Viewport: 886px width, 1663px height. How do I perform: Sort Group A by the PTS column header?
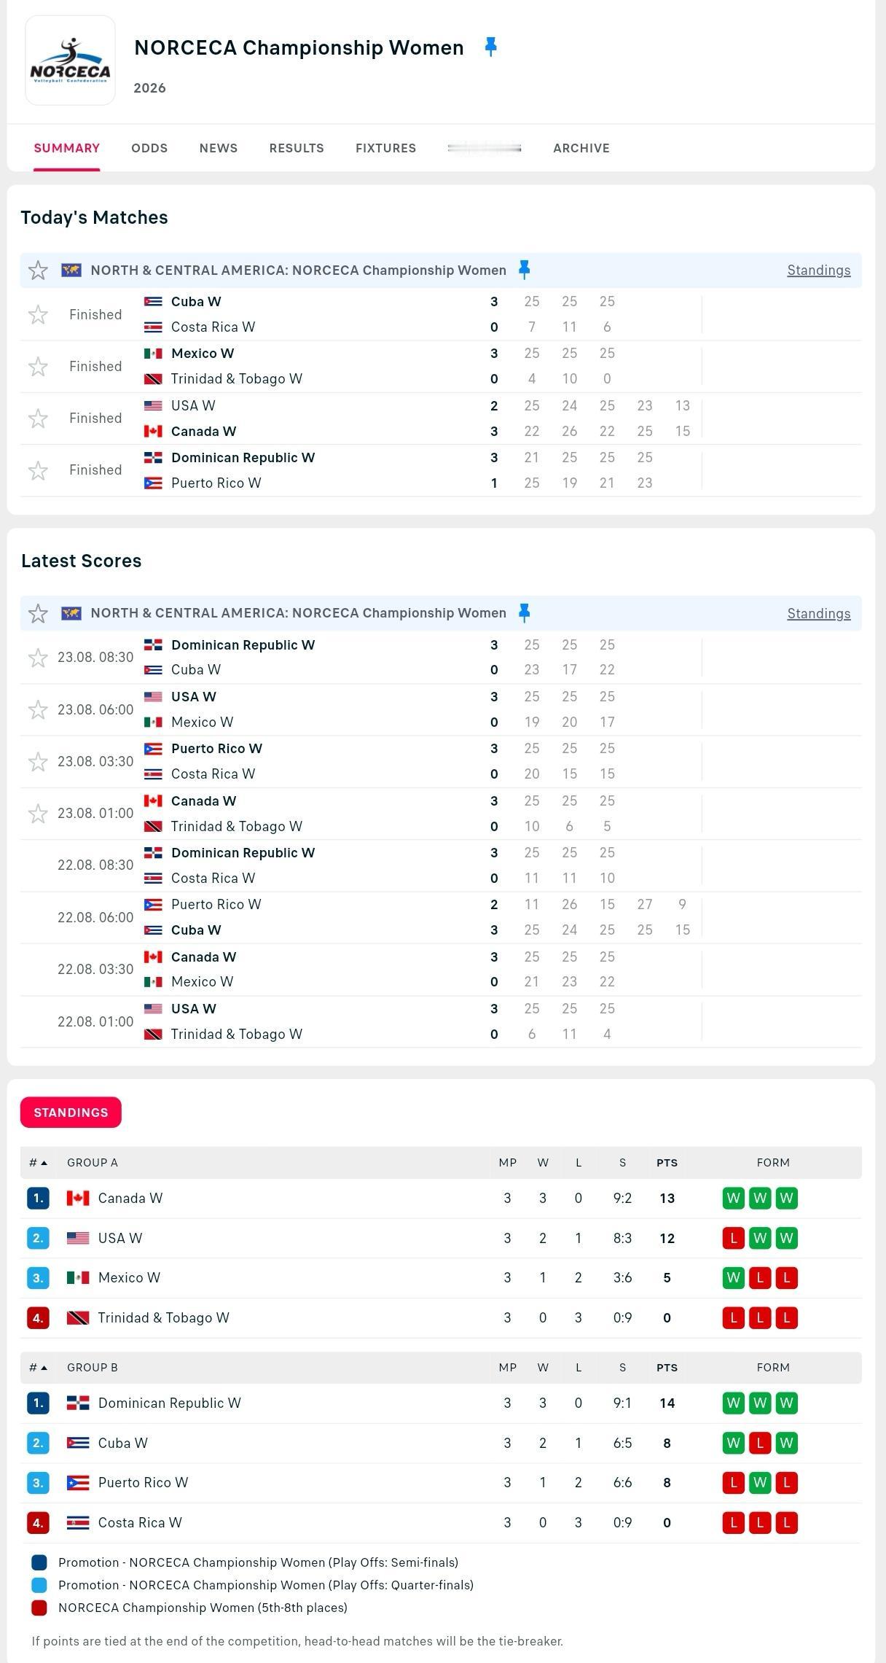(x=667, y=1163)
